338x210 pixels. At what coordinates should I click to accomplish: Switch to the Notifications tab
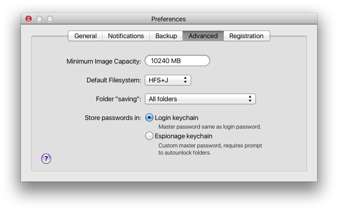pyautogui.click(x=126, y=36)
